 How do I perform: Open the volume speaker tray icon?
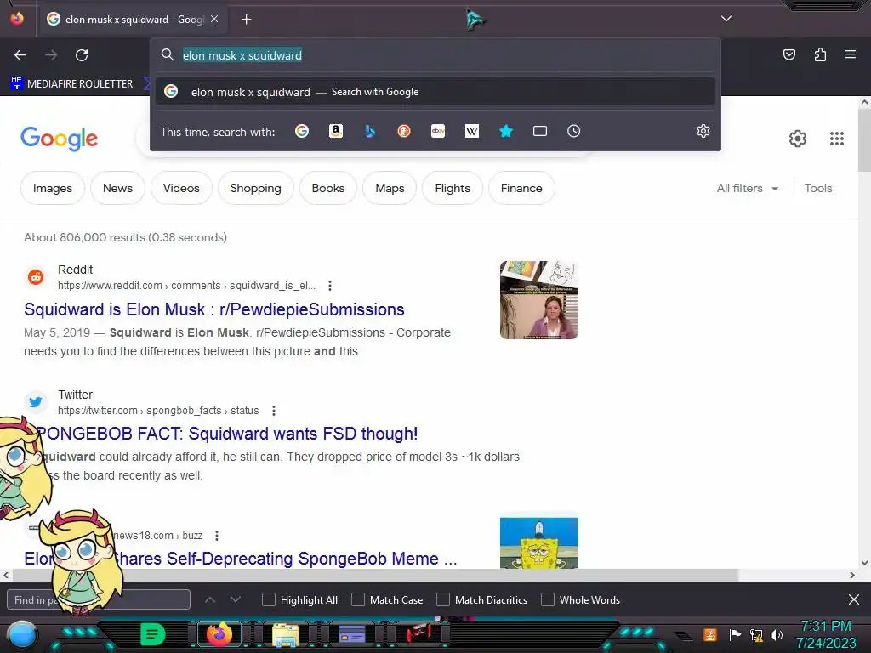[777, 634]
